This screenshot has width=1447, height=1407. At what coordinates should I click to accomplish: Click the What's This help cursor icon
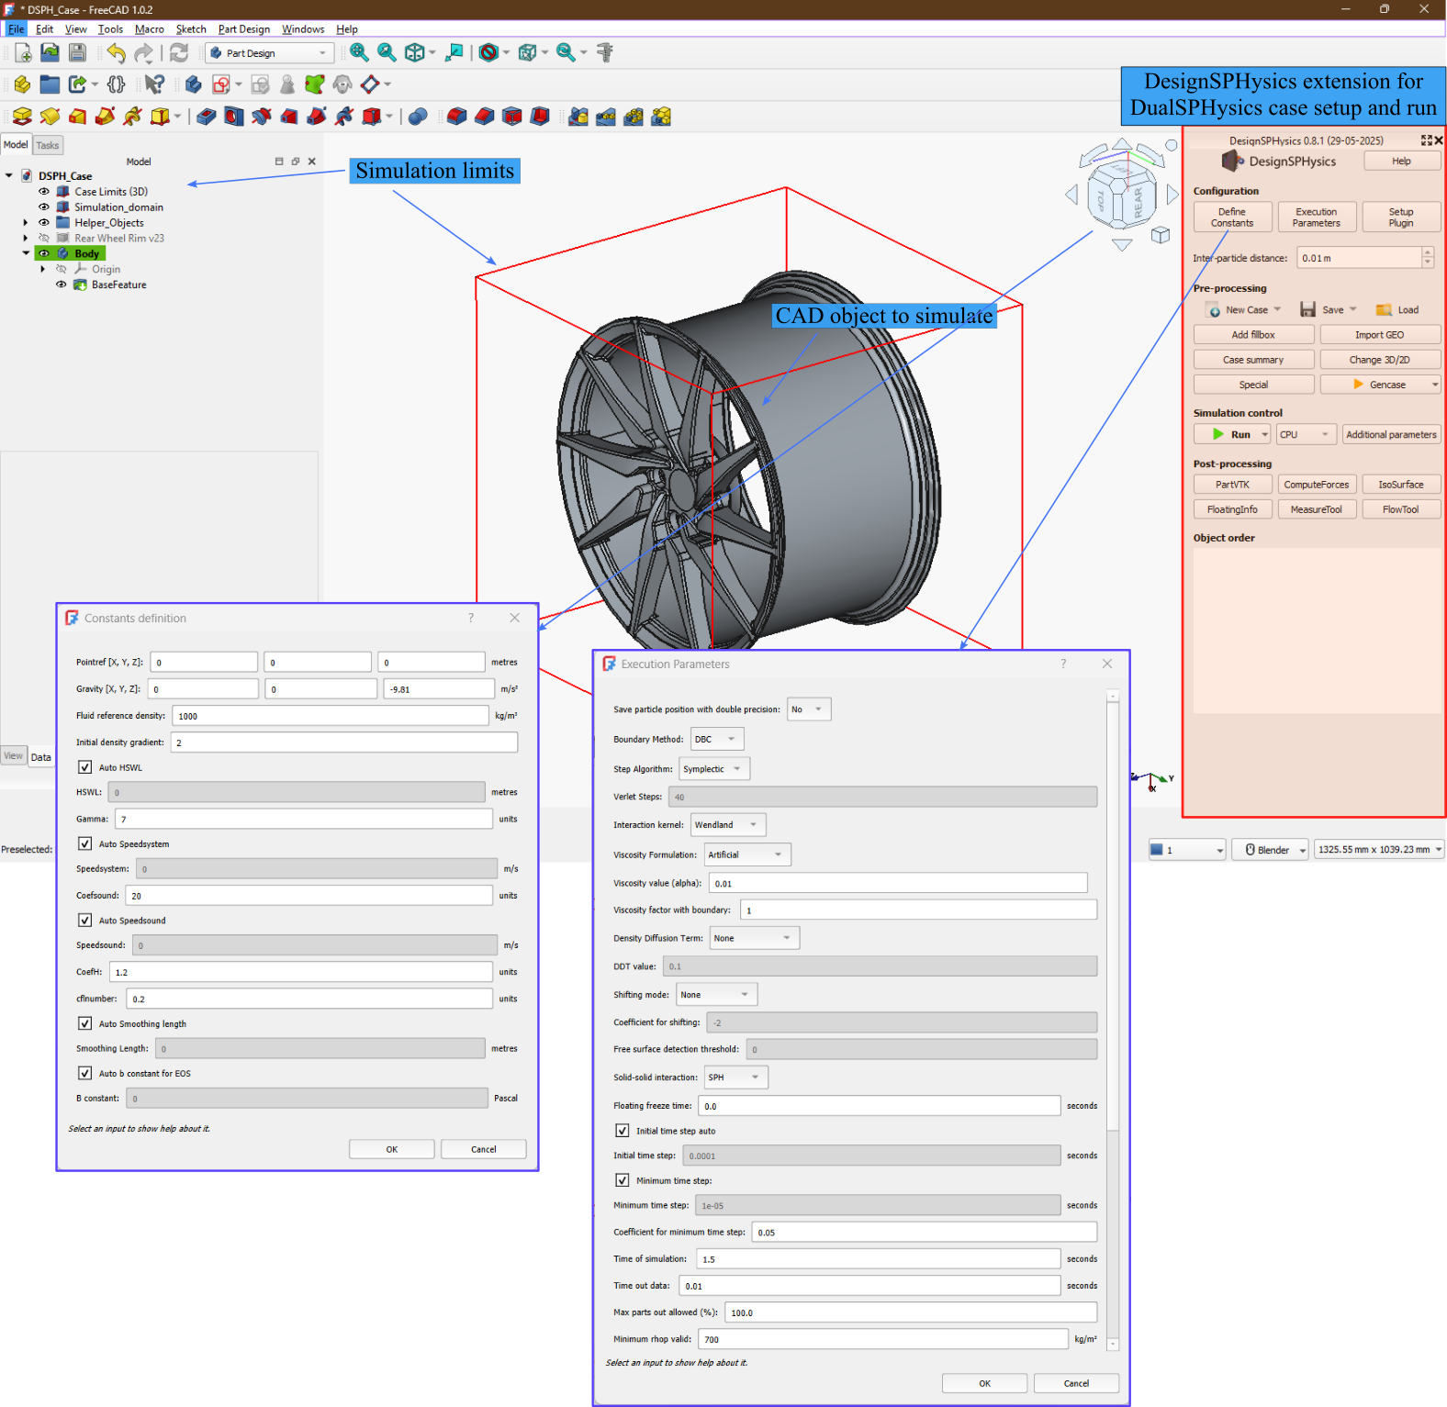click(154, 84)
